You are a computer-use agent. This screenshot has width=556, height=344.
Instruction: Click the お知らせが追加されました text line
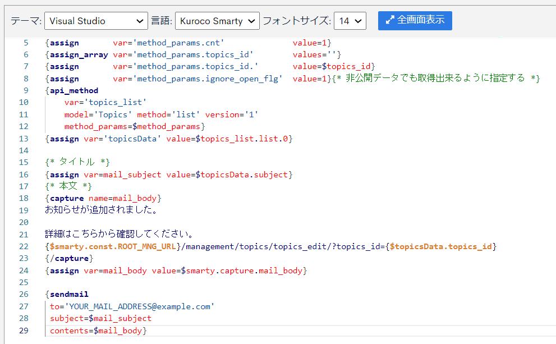click(102, 210)
